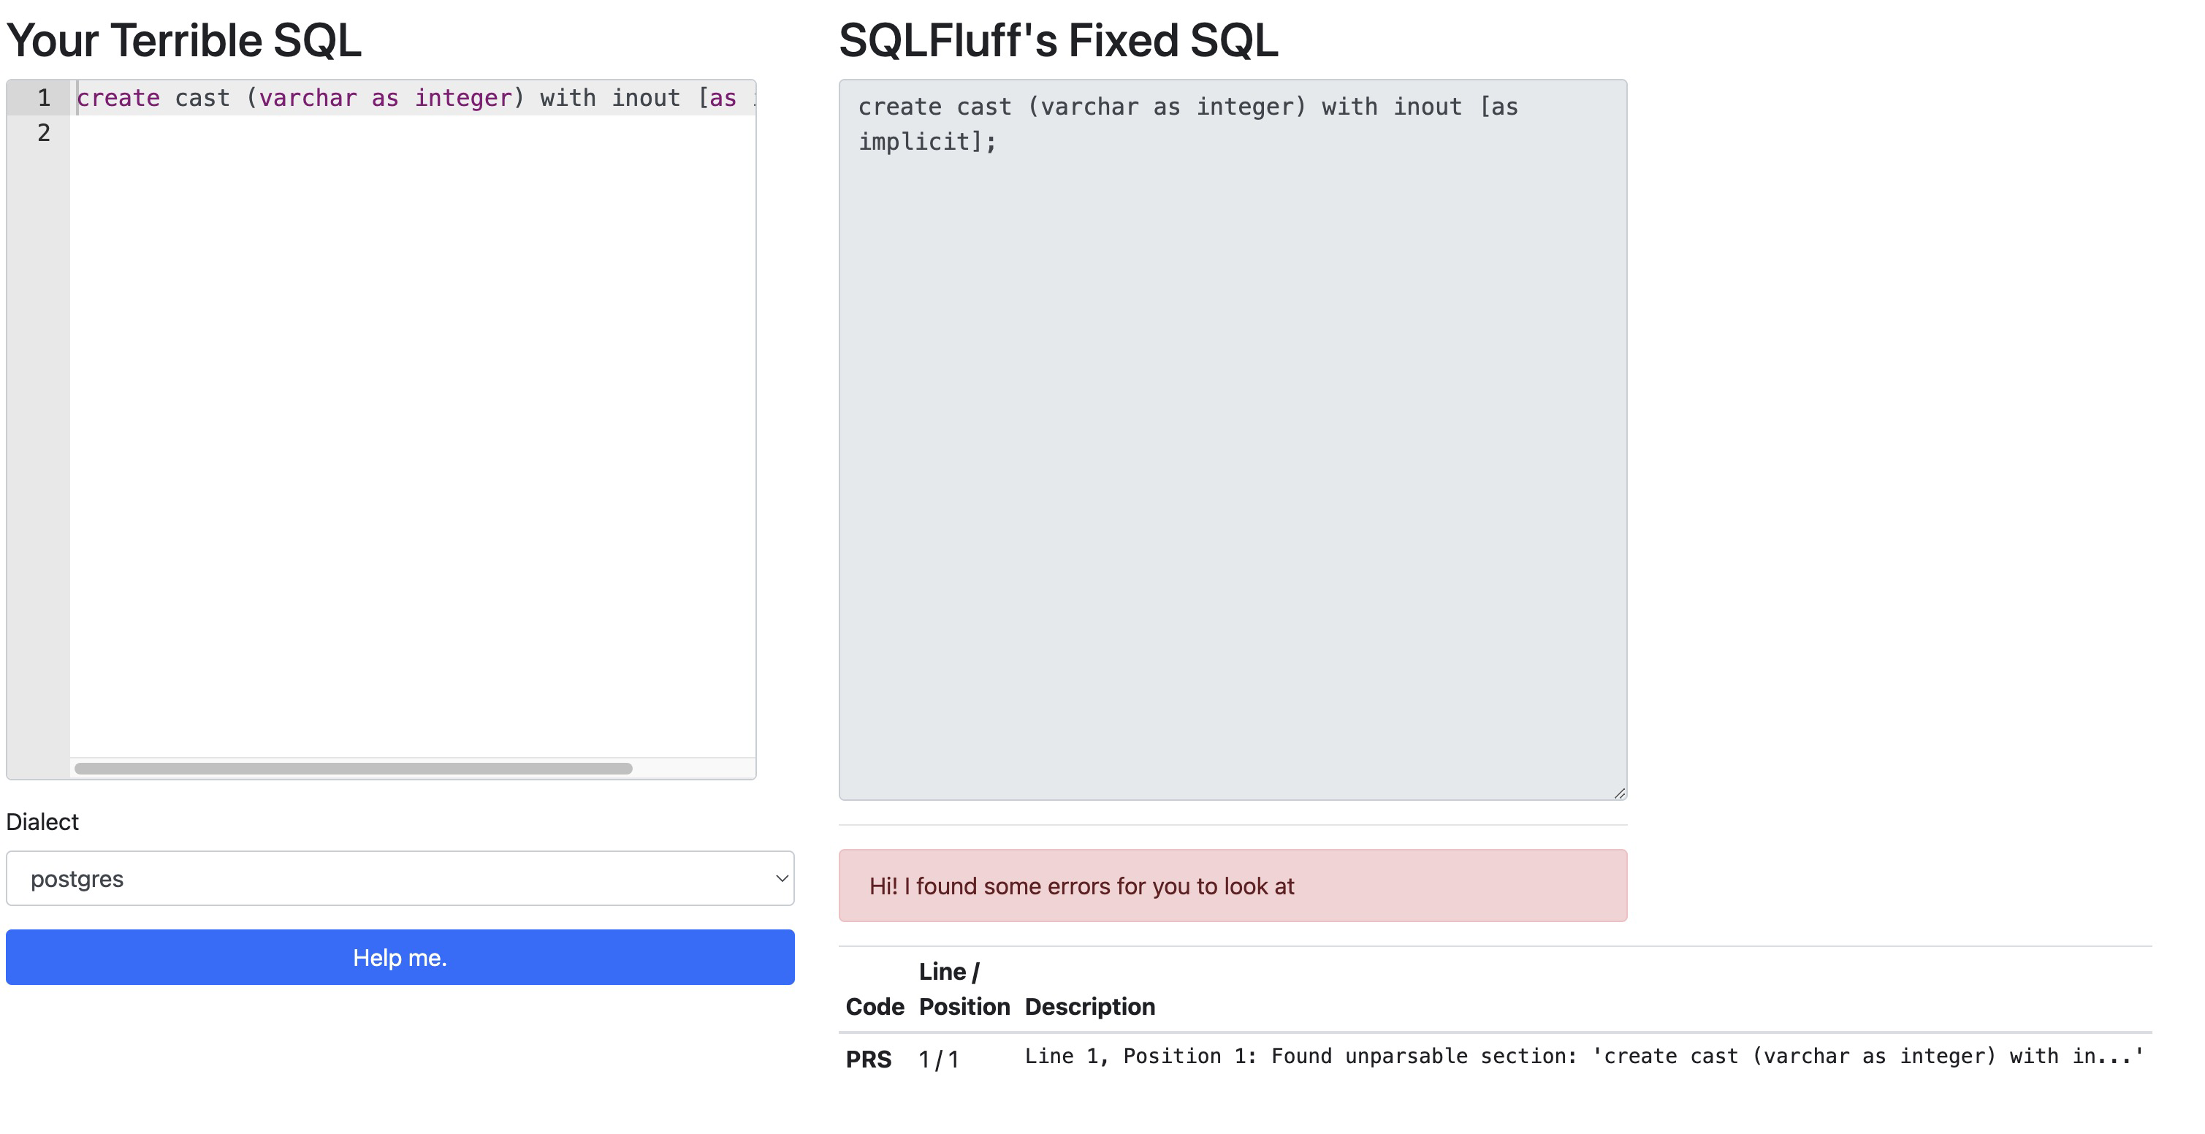
Task: Select the 'create' keyword in the SQL editor
Action: point(120,98)
